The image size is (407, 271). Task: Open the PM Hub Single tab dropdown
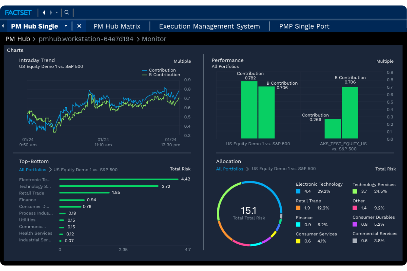pos(66,26)
